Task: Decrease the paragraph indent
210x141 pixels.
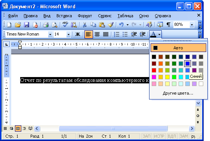Action: point(134,34)
